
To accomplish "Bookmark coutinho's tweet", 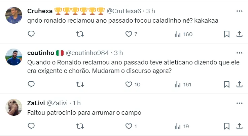I will [x=227, y=84].
